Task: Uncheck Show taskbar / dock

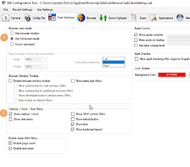Action: [x=11, y=114]
